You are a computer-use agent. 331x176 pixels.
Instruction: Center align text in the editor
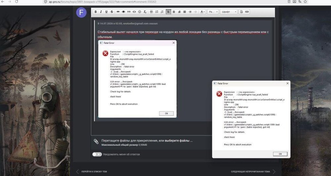(x=174, y=12)
